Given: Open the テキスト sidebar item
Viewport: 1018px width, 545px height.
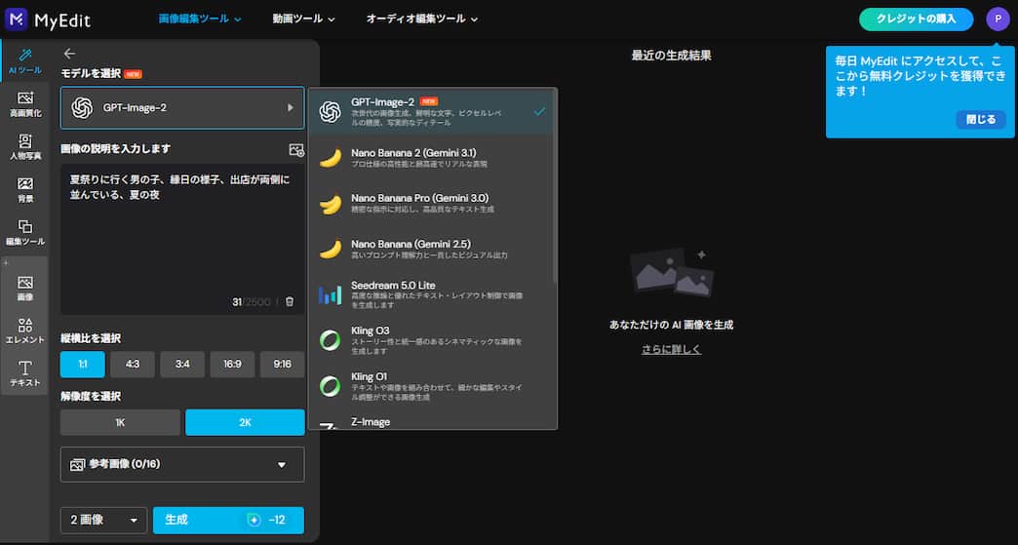Looking at the screenshot, I should coord(25,373).
